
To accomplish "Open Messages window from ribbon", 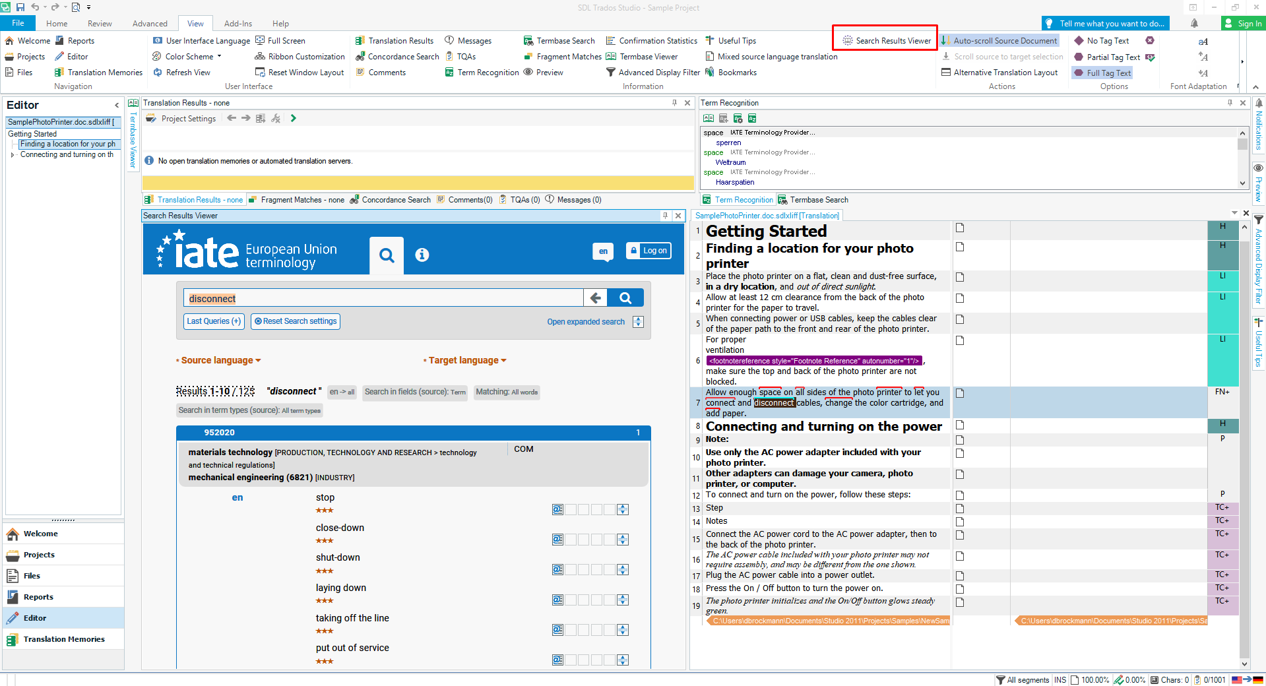I will (468, 41).
